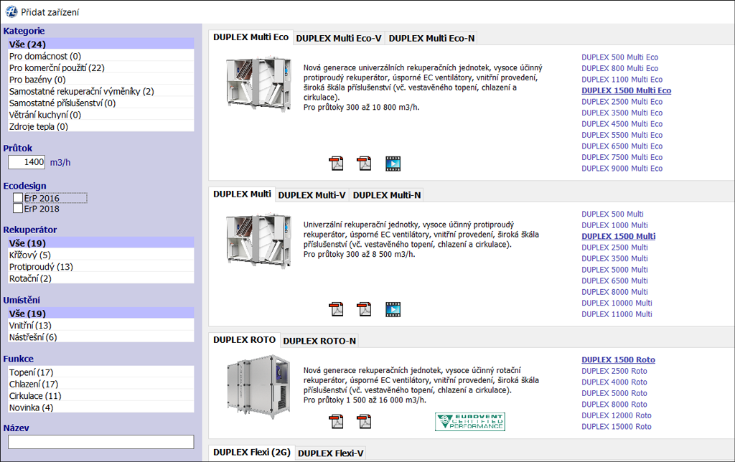Select Samostatné příslušenství (0) category
This screenshot has height=462, width=735.
click(x=100, y=103)
